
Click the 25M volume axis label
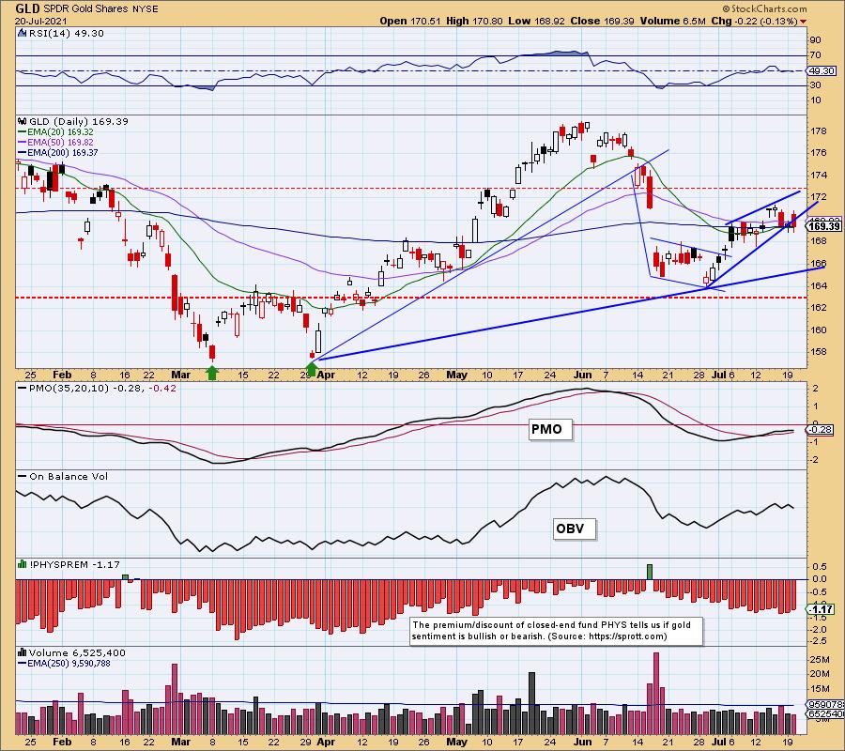820,659
